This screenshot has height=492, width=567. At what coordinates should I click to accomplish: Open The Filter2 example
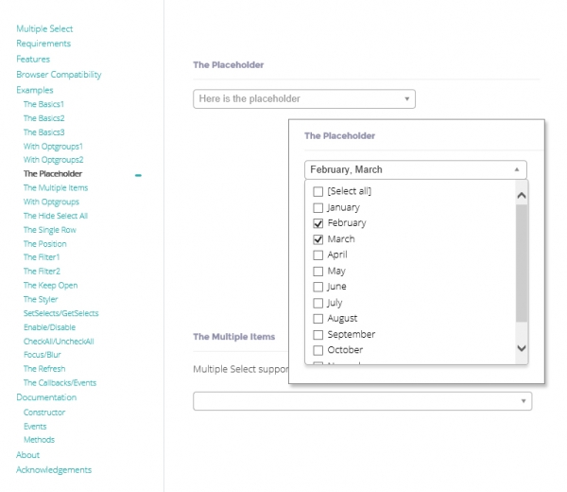[x=42, y=272]
